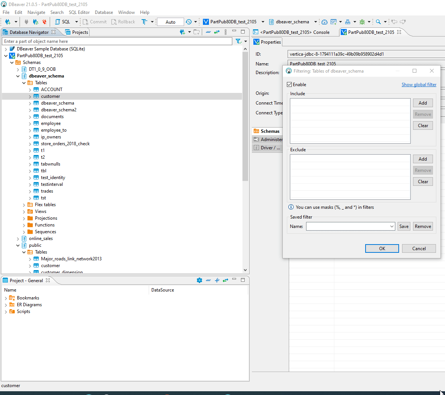Toggle Auto commit mode in the toolbar
445x395 pixels.
point(170,21)
